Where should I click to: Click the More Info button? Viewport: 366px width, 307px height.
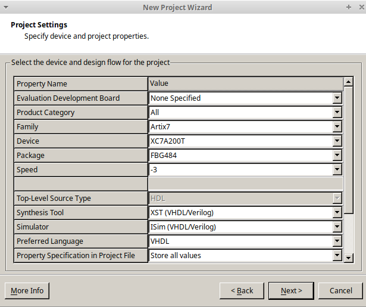[27, 291]
